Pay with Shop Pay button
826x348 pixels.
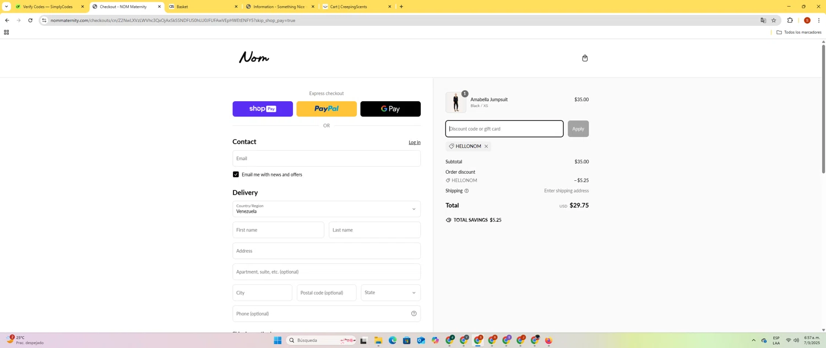pyautogui.click(x=263, y=109)
